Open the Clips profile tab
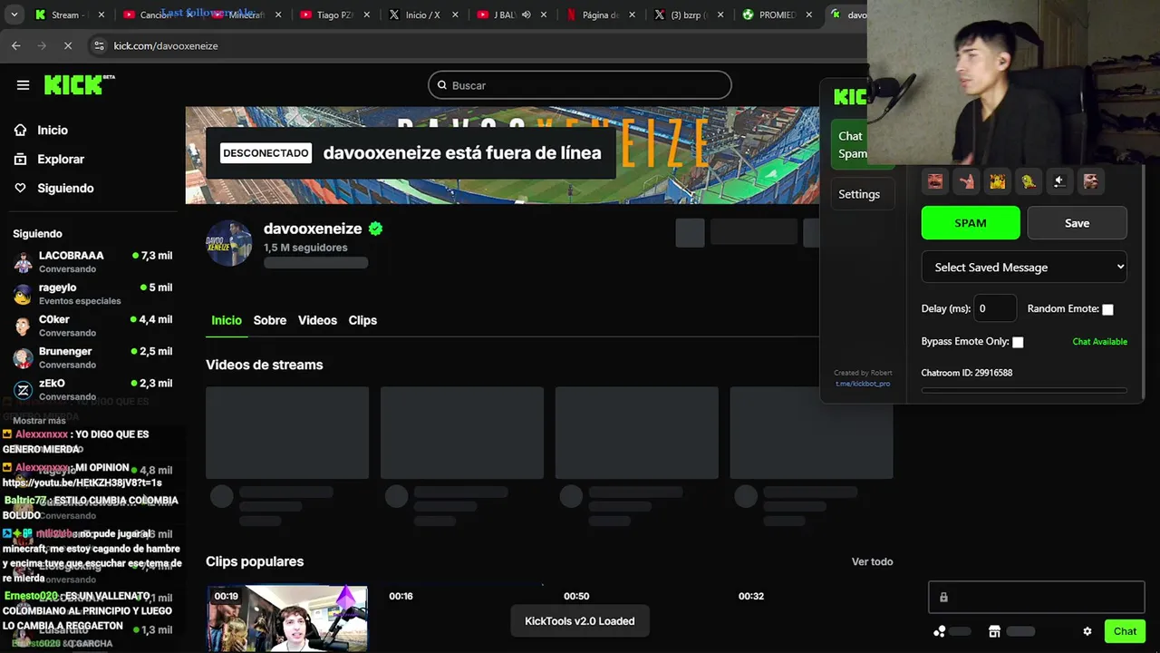Viewport: 1160px width, 653px height. (x=362, y=320)
